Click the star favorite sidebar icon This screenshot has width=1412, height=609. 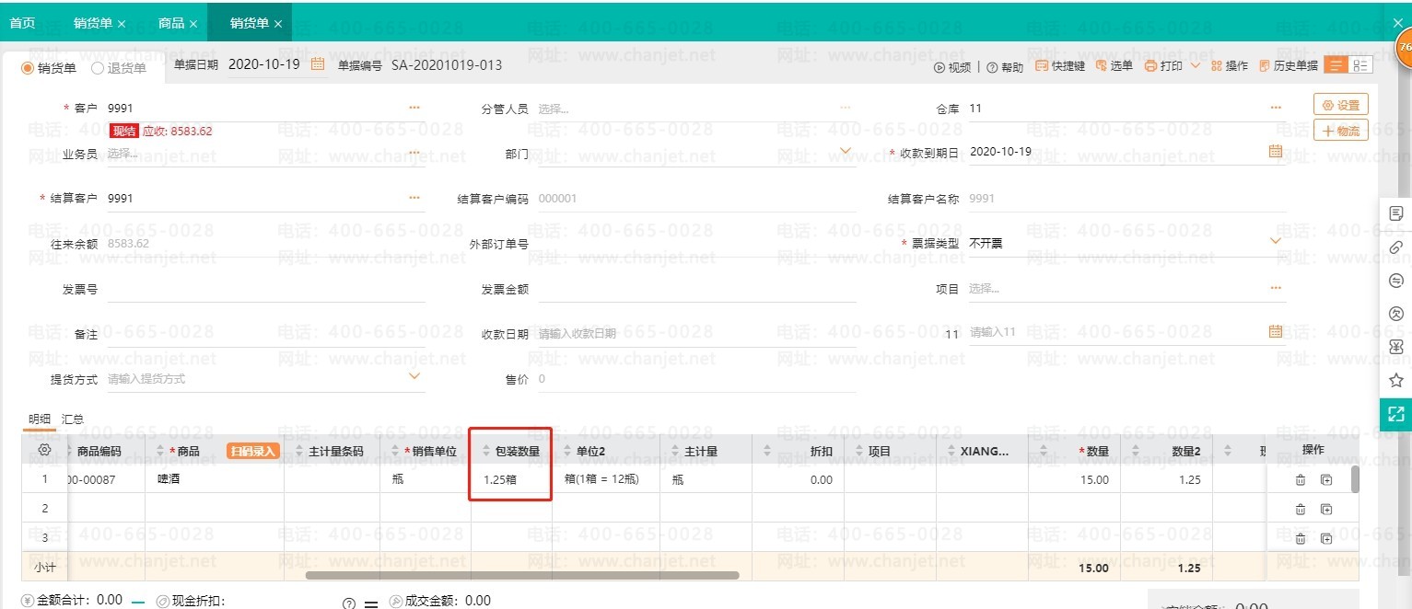(x=1395, y=380)
